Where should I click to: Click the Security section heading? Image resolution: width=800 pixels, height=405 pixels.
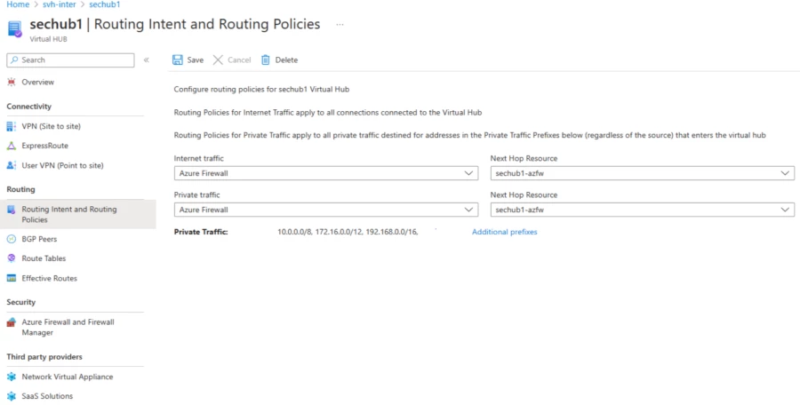tap(21, 302)
